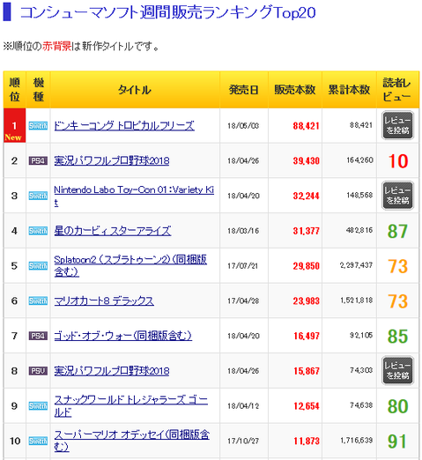
Task: Click the cumulative total 2,297,437
Action: click(356, 265)
